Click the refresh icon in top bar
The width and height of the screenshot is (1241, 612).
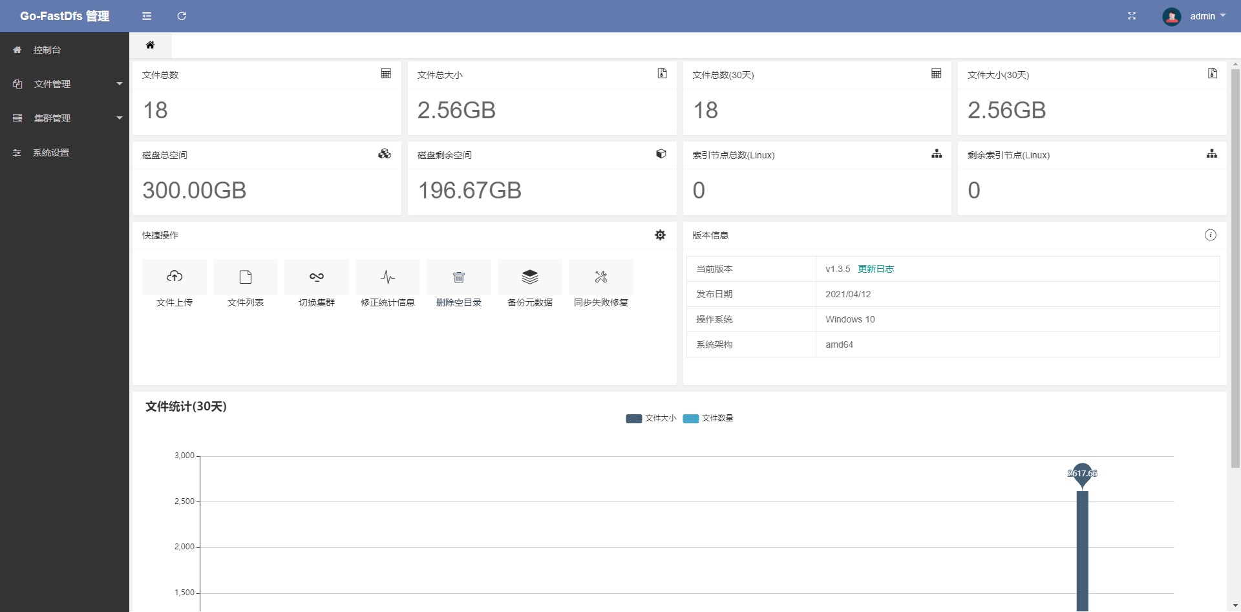tap(182, 16)
